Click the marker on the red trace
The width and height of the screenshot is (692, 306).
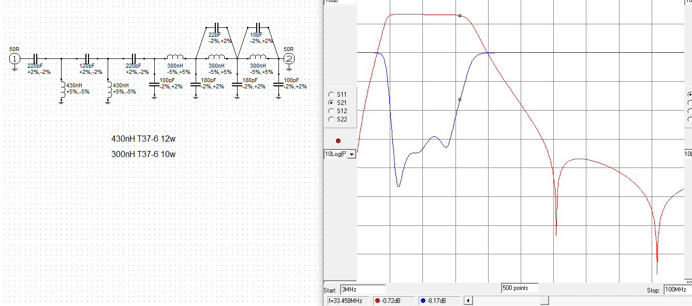pyautogui.click(x=460, y=16)
